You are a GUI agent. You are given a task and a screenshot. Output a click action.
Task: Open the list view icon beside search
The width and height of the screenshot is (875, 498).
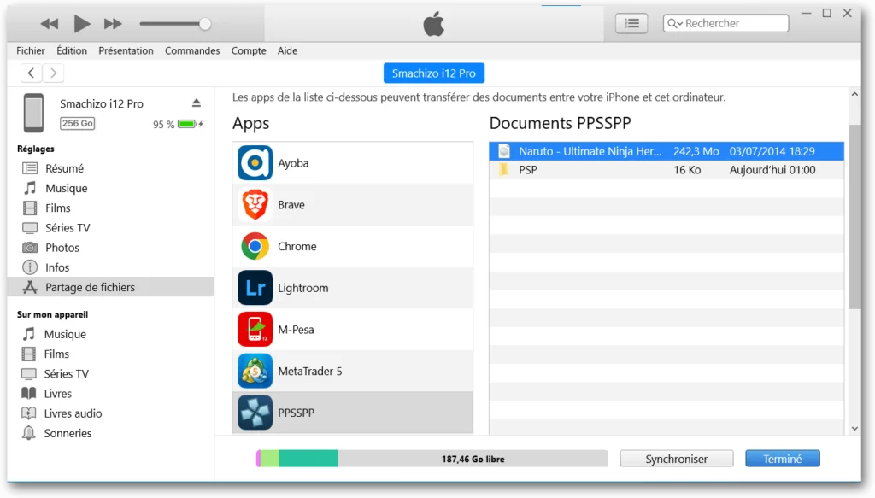tap(631, 23)
